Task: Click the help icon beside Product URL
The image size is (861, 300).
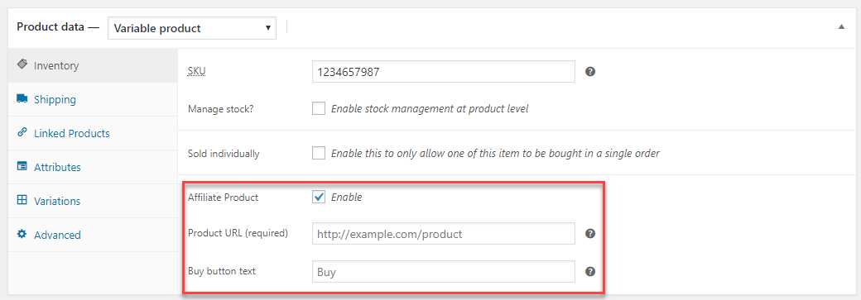Action: tap(590, 234)
